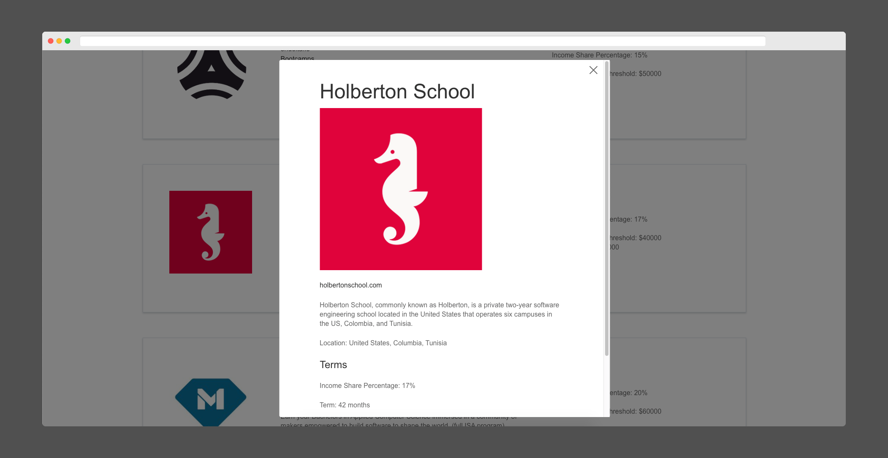The height and width of the screenshot is (458, 888).
Task: Click the Location: United States, Columbia, Tunisia line
Action: [383, 343]
